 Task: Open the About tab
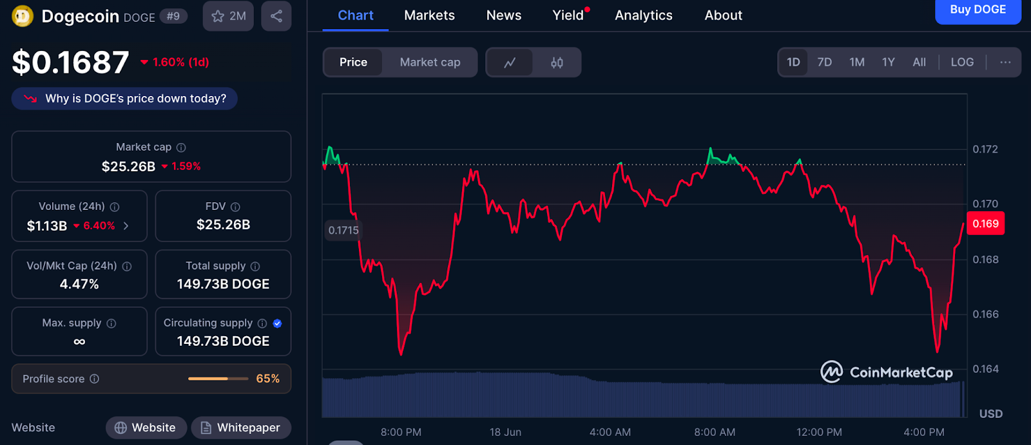pyautogui.click(x=724, y=15)
